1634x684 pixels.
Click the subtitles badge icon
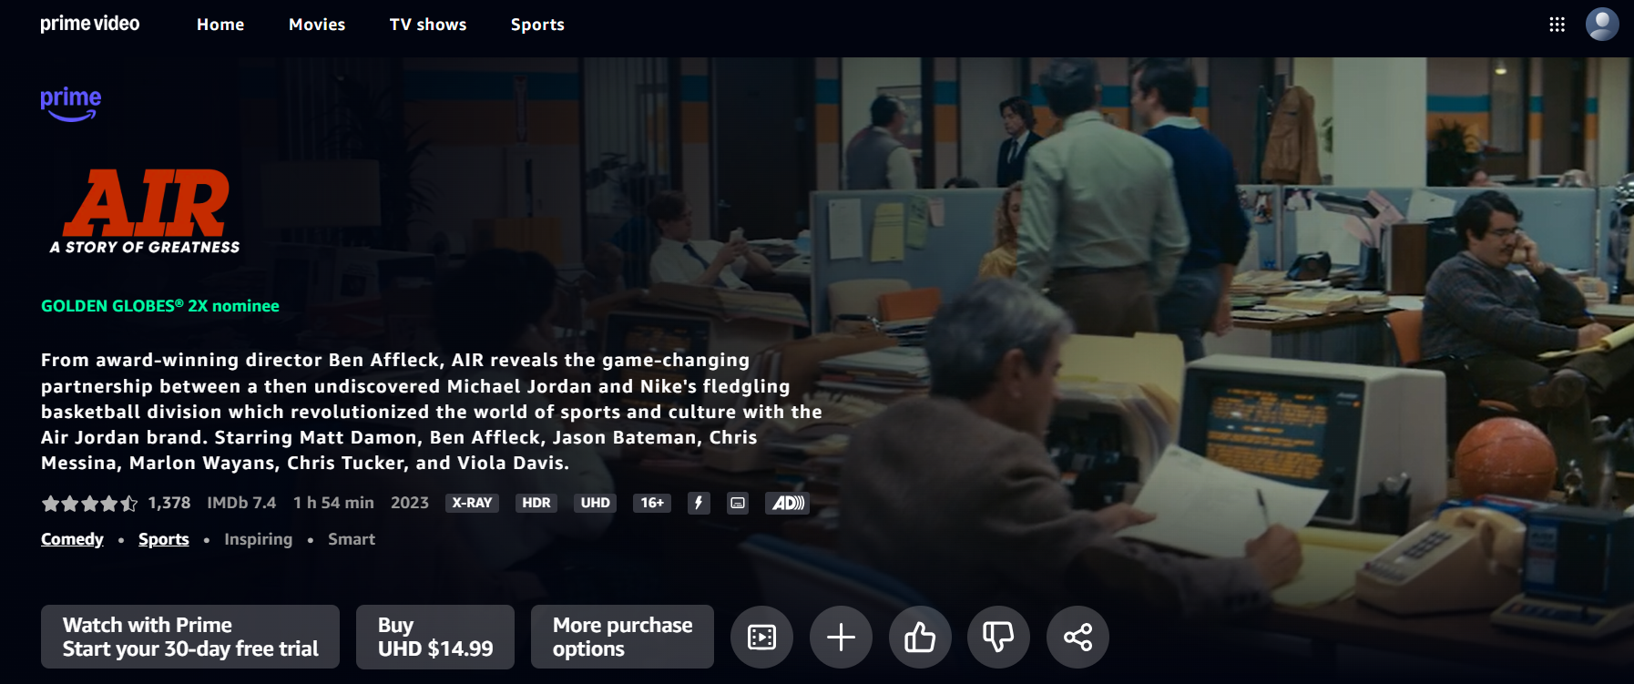click(738, 503)
